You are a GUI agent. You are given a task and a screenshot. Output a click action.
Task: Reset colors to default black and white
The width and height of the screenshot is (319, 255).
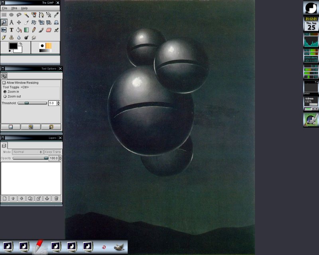click(10, 51)
